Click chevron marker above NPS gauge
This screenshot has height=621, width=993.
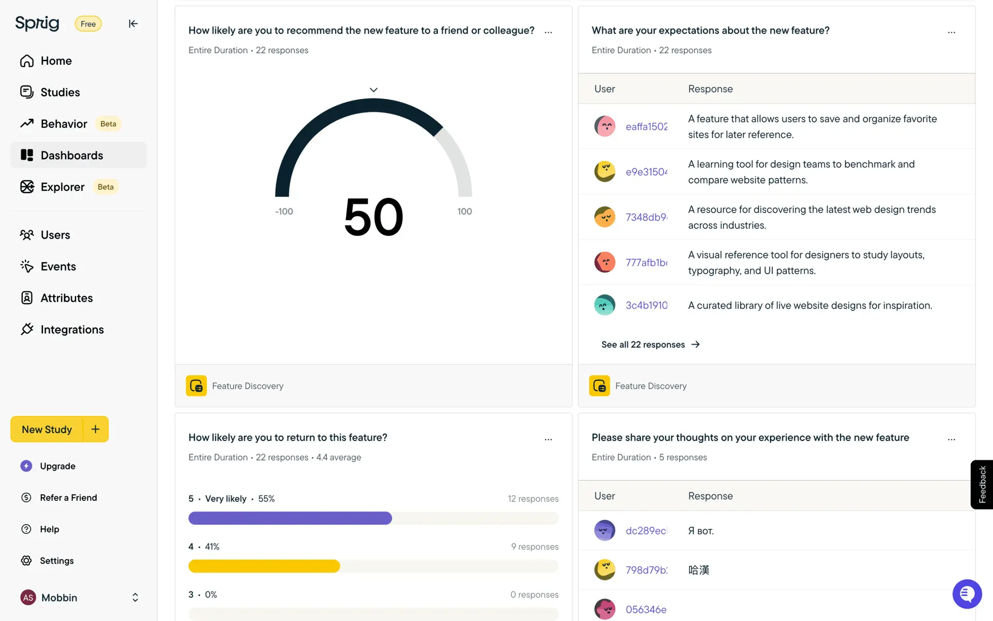click(373, 90)
